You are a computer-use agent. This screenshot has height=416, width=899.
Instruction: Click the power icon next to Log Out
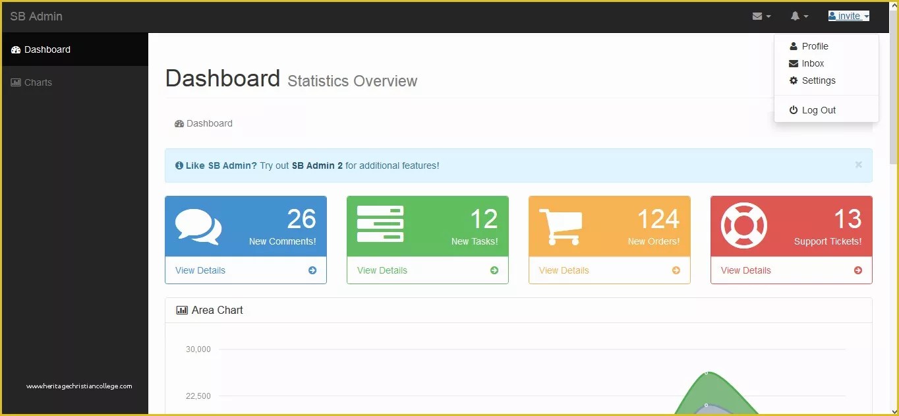point(793,109)
